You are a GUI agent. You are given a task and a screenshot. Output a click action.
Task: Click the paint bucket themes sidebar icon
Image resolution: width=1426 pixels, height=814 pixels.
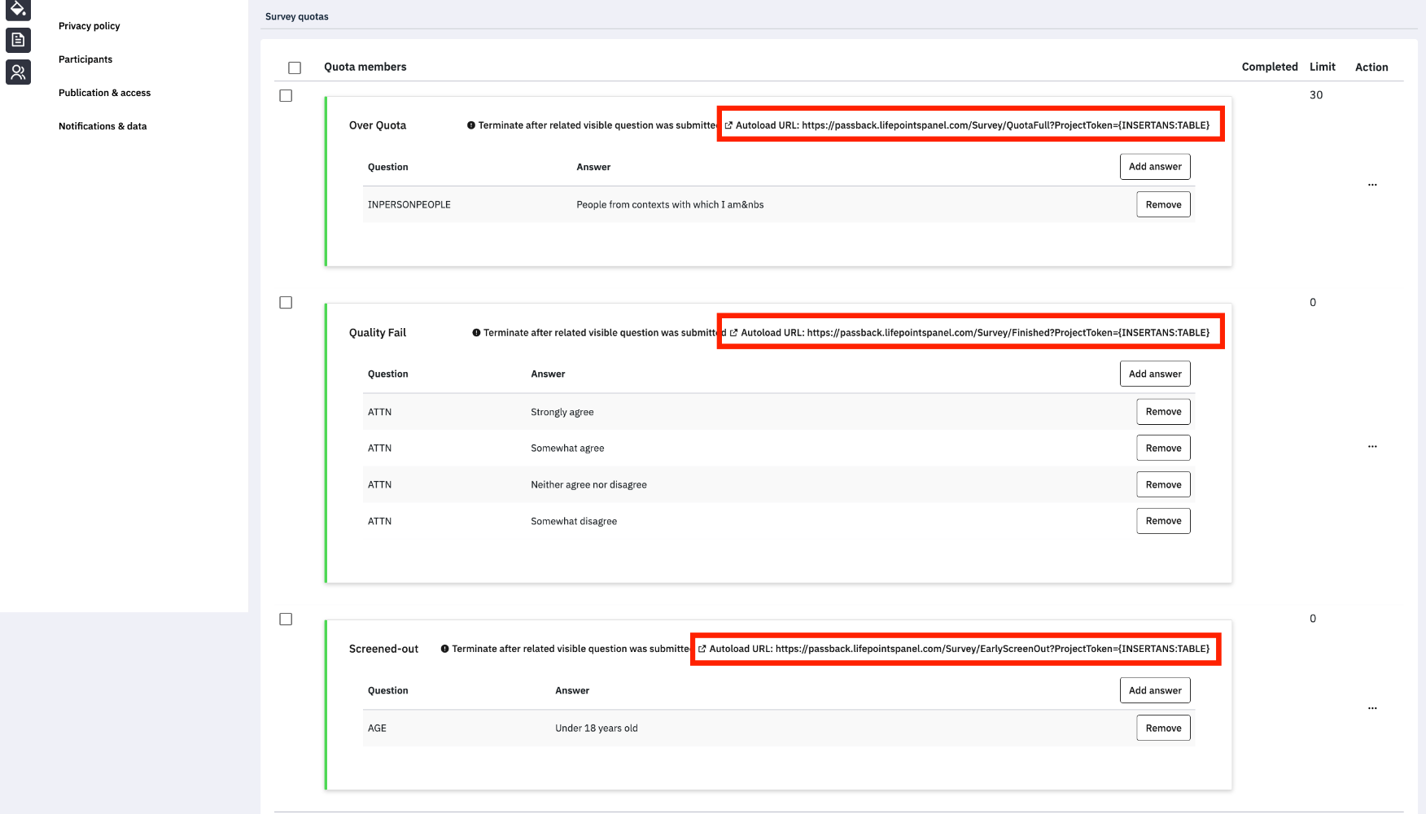[18, 9]
